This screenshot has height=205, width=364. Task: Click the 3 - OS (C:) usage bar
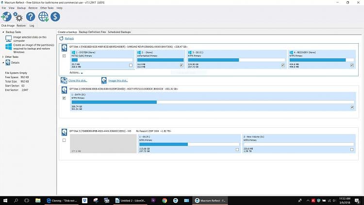(x=236, y=60)
